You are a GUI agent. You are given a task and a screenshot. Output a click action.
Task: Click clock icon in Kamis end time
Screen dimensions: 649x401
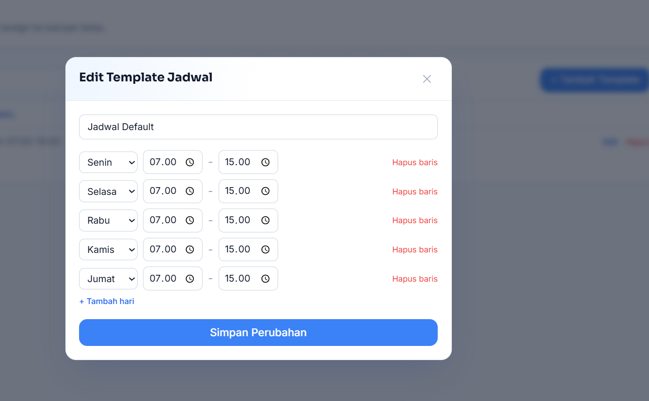click(265, 249)
